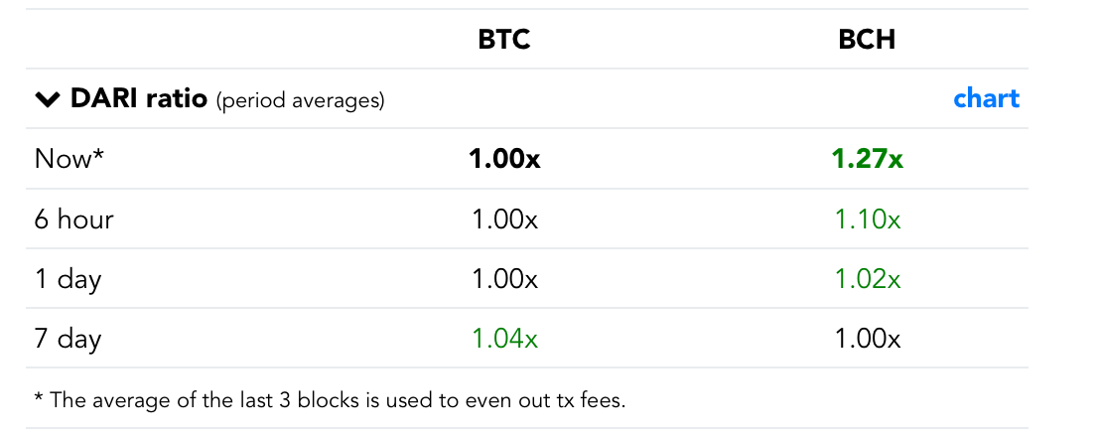Click the footnote about last 3 blocks

point(338,399)
